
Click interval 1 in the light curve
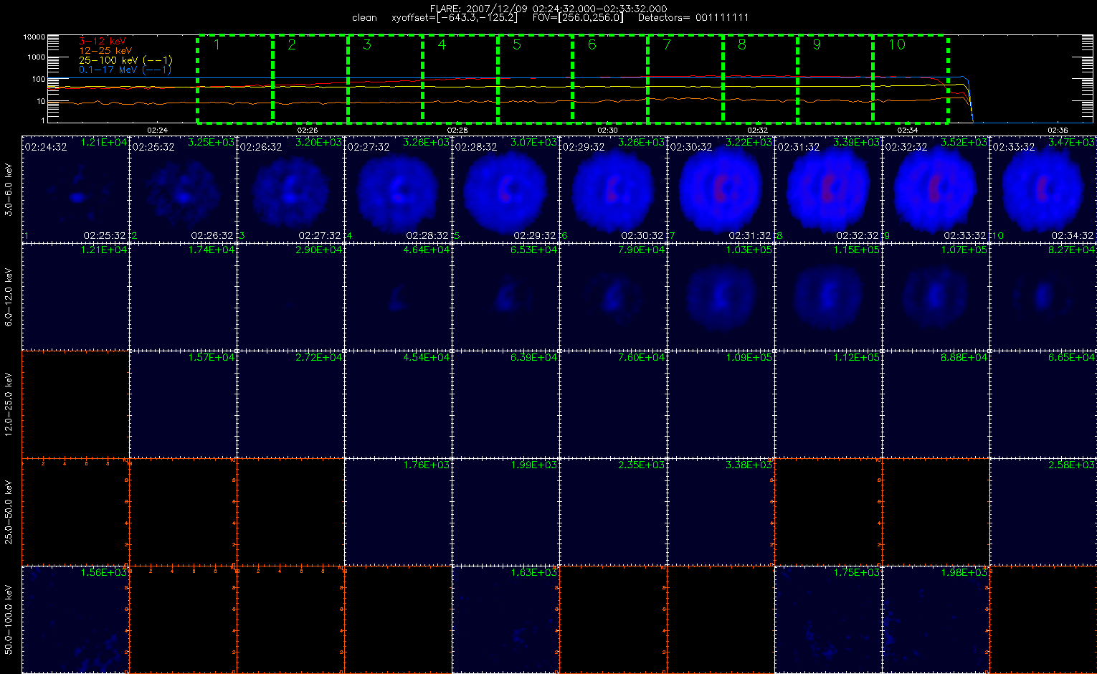[x=235, y=79]
